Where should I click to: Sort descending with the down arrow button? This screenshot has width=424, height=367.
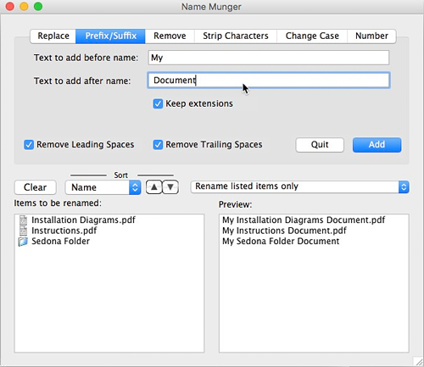(x=170, y=187)
